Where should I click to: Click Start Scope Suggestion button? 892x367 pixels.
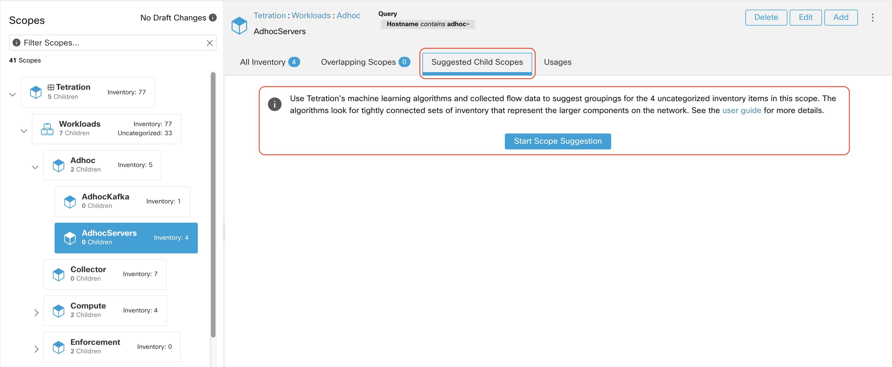coord(557,141)
